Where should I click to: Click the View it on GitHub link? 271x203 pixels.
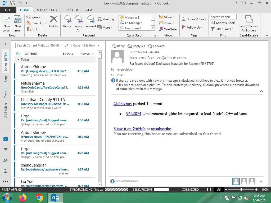pyautogui.click(x=129, y=129)
